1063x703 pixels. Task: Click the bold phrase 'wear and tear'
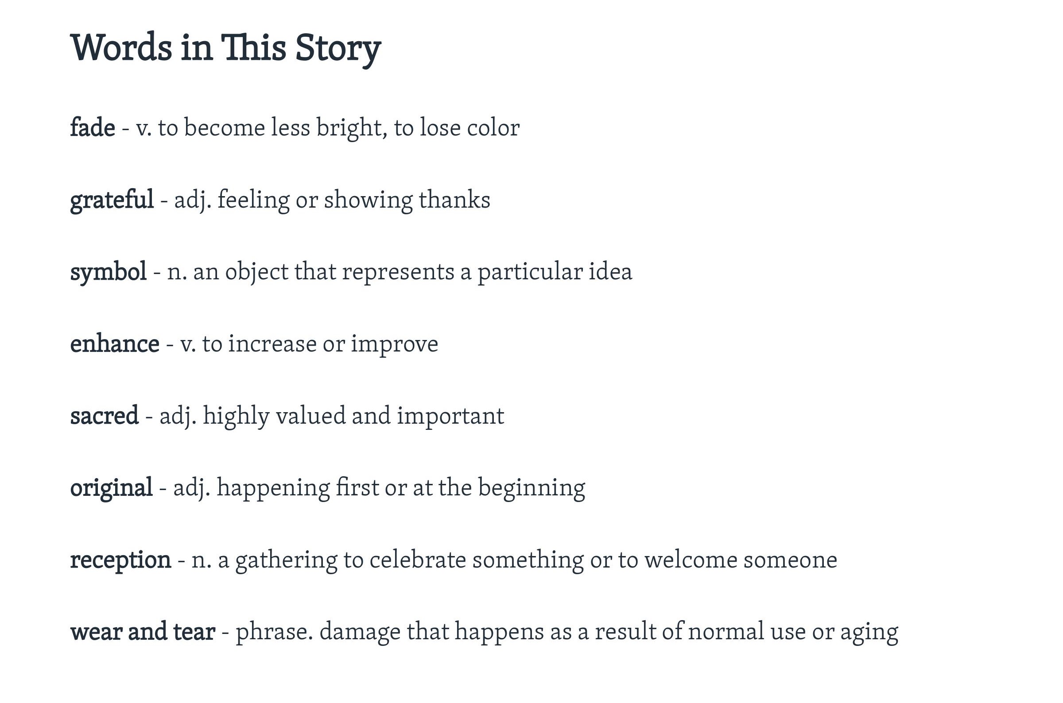pyautogui.click(x=143, y=632)
